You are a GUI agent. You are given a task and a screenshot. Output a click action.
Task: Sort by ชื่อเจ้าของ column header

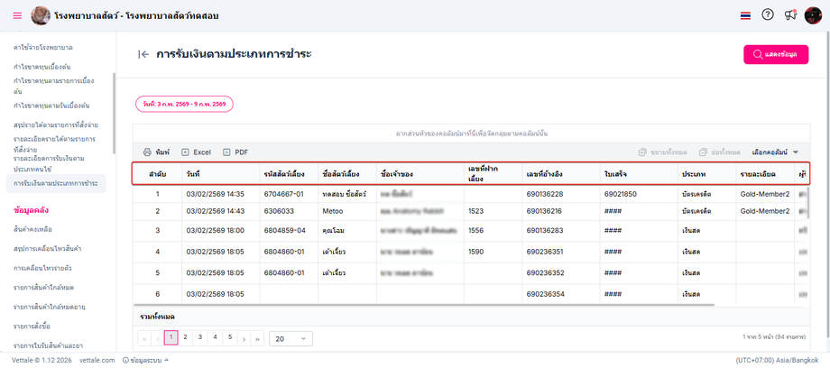[x=420, y=174]
